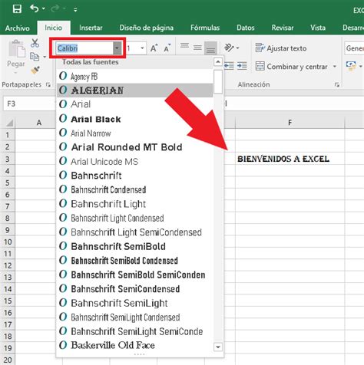Open Combinar y centrar dropdown arrow
The image size is (364, 365).
[x=335, y=67]
